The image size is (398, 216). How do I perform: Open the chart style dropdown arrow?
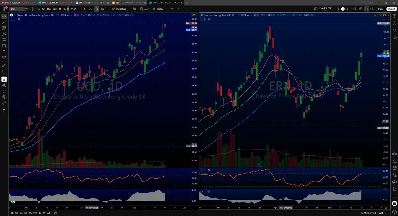point(108,9)
